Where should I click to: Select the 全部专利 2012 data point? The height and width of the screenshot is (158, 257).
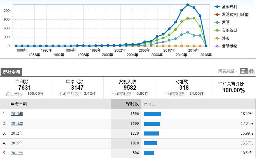[x=182, y=10]
